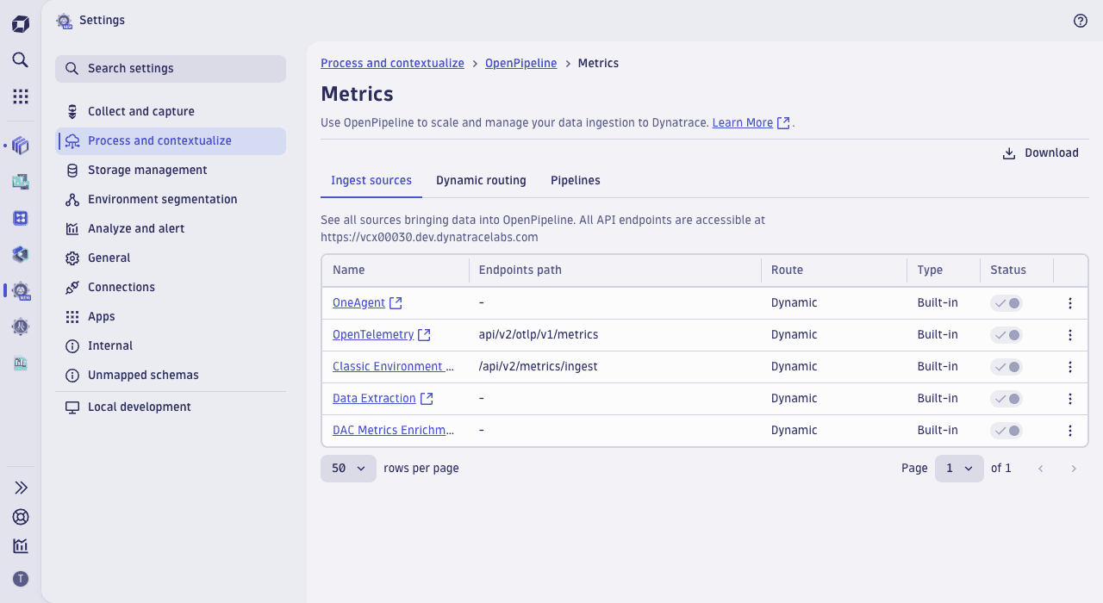Toggle status for Classic Environment row

[x=1006, y=367]
